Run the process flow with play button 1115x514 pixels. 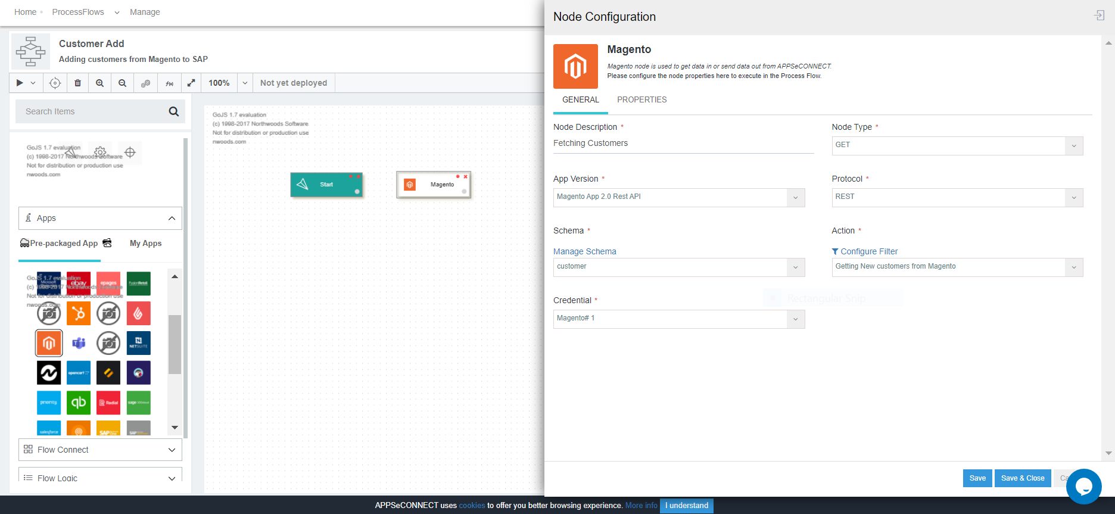point(20,83)
